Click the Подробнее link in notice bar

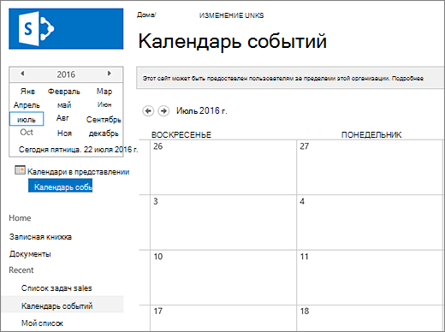407,78
